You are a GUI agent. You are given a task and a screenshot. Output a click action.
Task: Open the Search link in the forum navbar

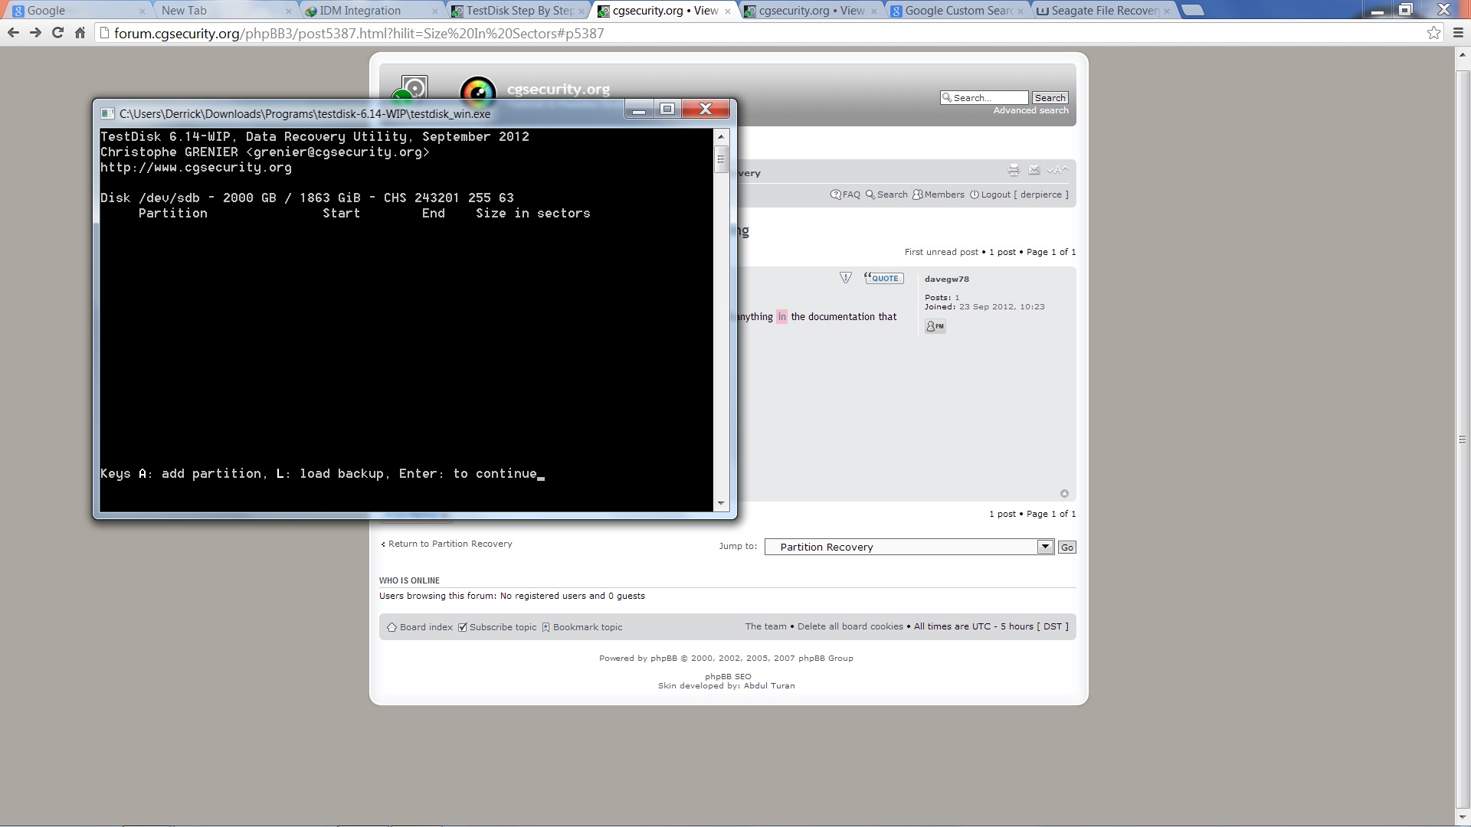(886, 194)
